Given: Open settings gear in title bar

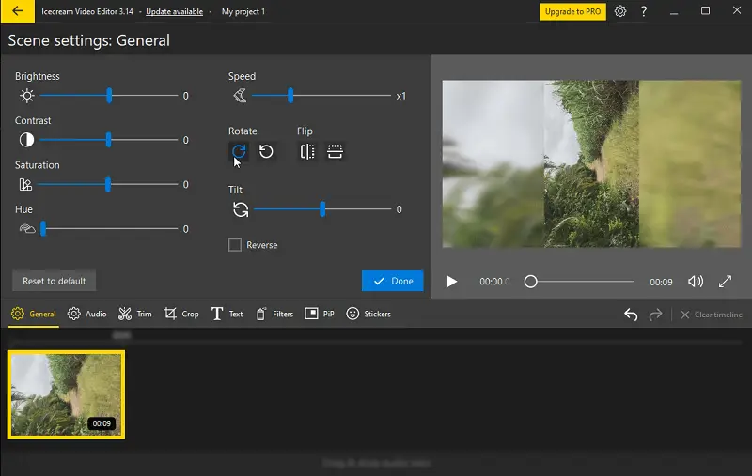Looking at the screenshot, I should click(620, 11).
